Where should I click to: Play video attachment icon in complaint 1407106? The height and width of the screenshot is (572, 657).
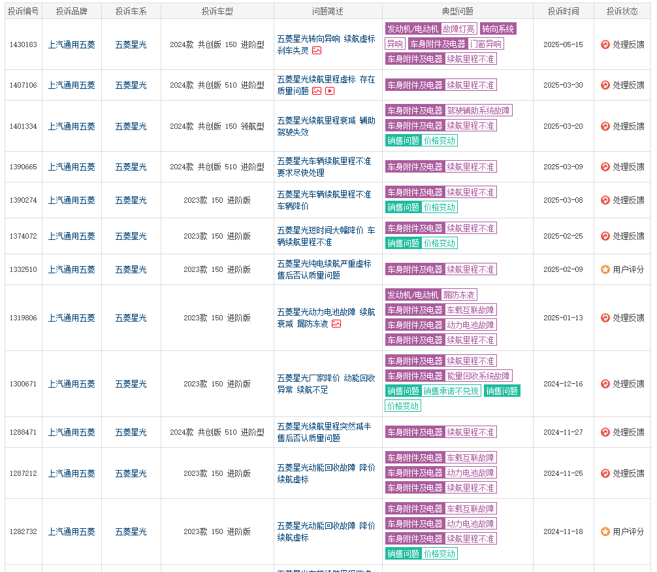pyautogui.click(x=330, y=91)
